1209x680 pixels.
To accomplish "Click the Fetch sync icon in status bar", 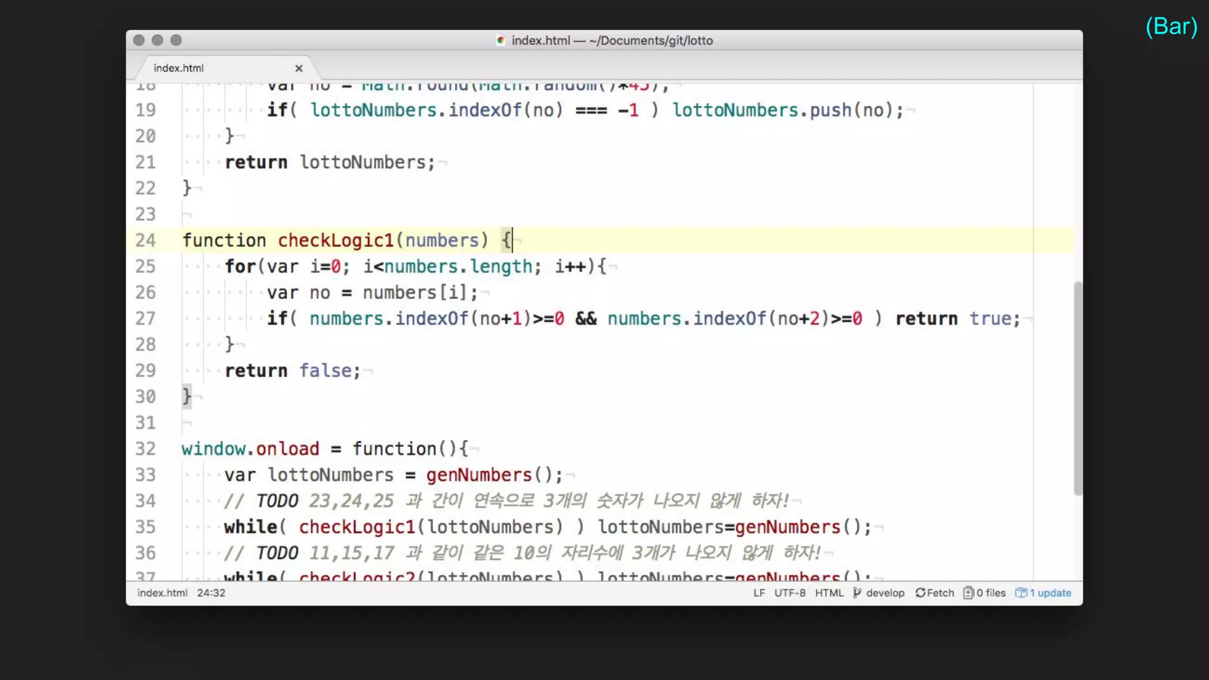I will pyautogui.click(x=920, y=593).
